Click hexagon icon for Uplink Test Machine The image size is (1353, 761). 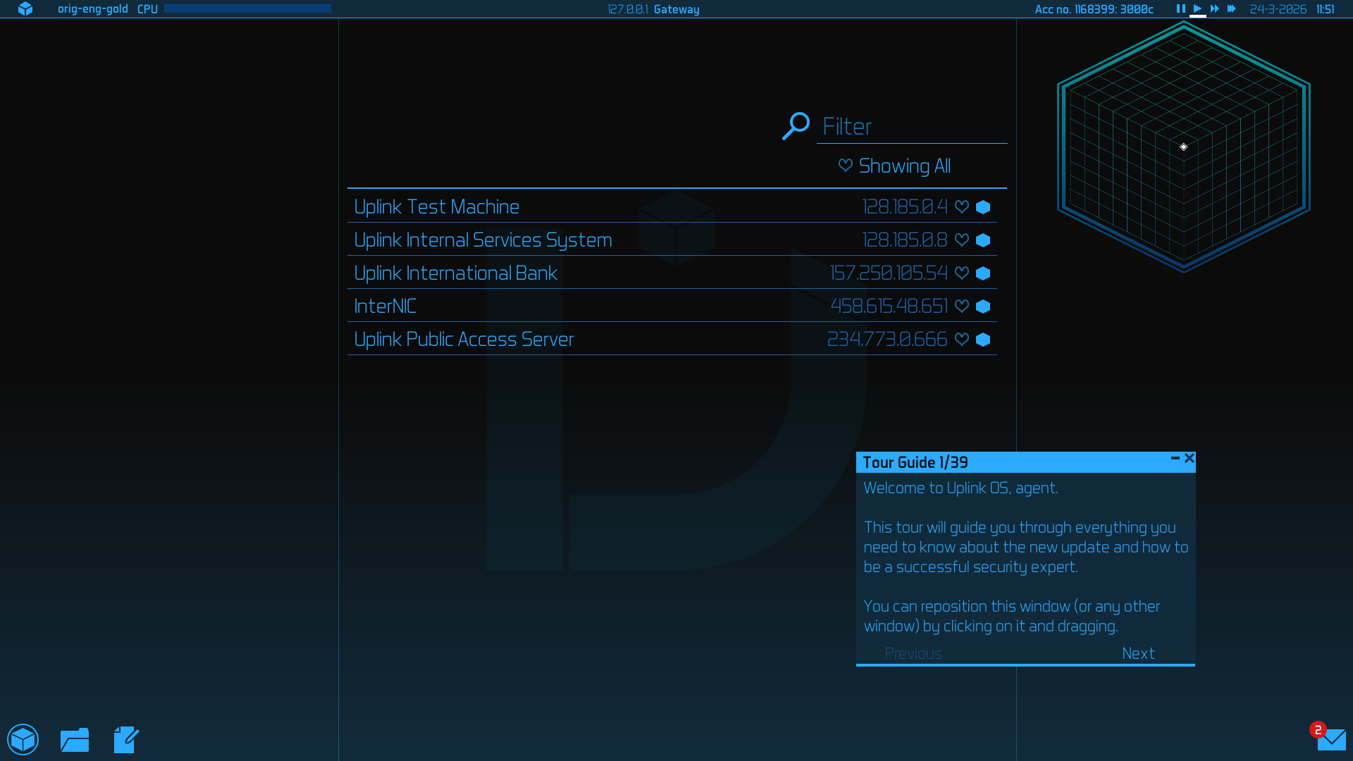point(983,207)
